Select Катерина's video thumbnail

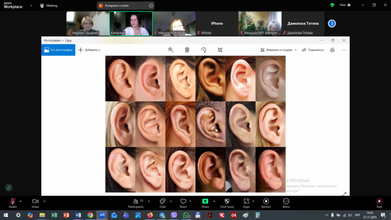131,23
